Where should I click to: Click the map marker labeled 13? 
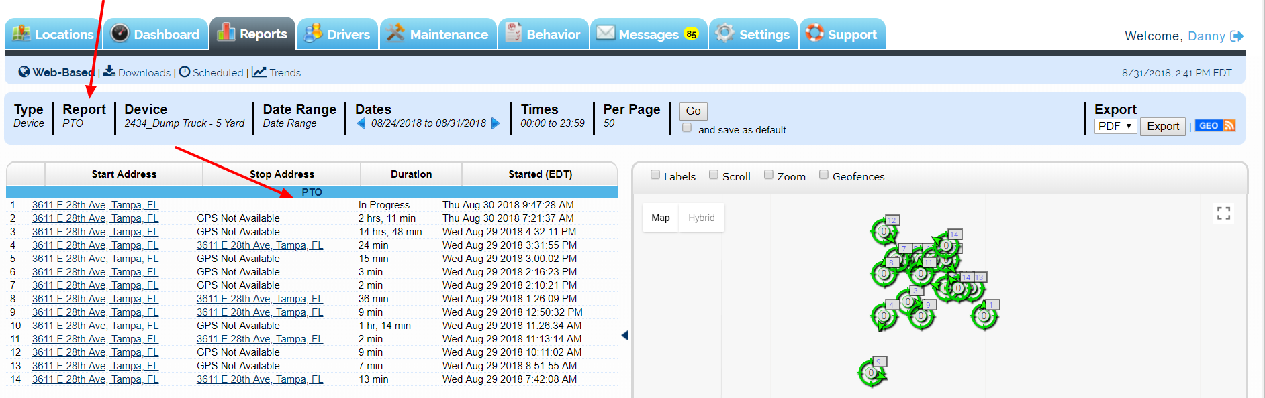click(972, 288)
